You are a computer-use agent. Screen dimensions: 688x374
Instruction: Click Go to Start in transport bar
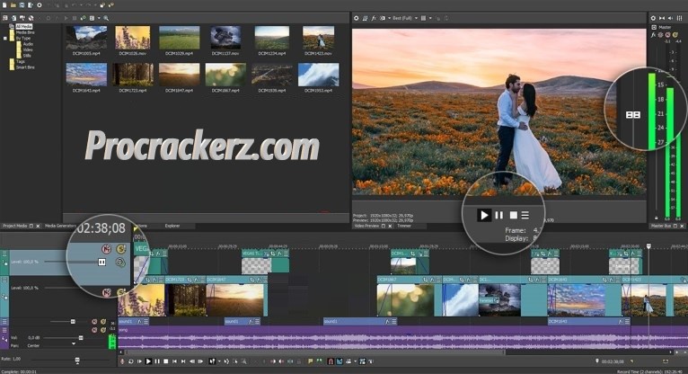coord(174,361)
